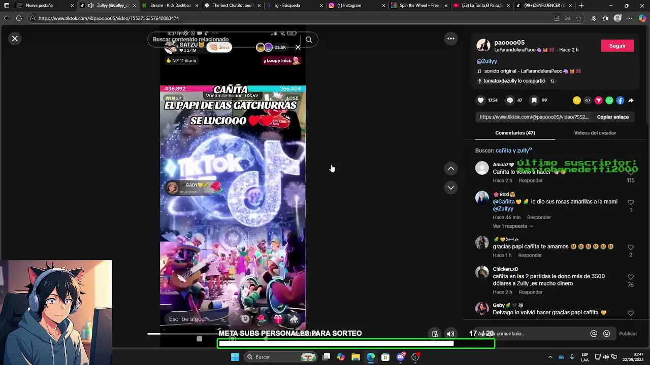Send to friends with red paper-plane icon
The image size is (650, 365).
(598, 100)
